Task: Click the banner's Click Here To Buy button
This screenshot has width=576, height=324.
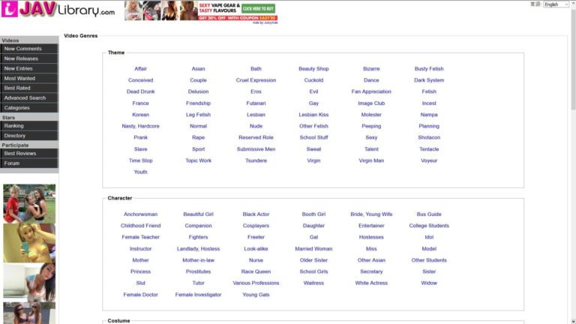Action: point(258,8)
